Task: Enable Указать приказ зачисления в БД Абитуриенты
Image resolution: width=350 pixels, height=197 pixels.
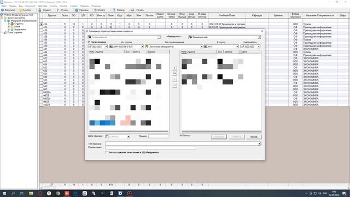Action: [x=107, y=152]
